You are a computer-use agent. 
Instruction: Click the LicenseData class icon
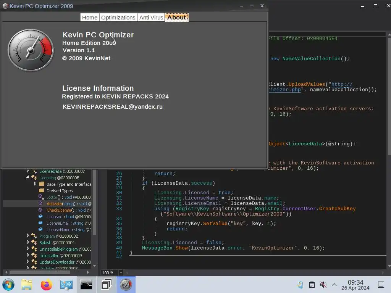[34, 171]
